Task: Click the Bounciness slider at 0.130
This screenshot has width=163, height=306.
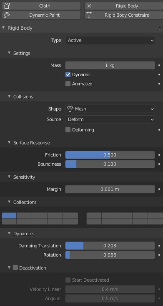Action: pos(110,164)
